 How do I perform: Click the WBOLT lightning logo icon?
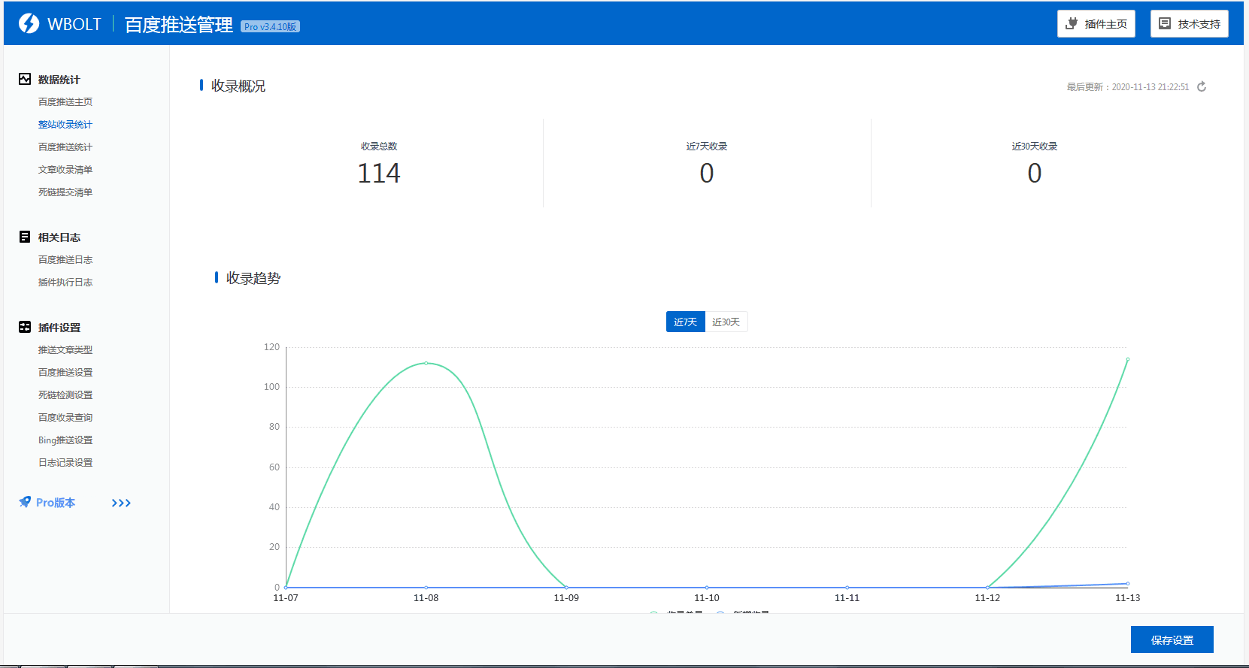pyautogui.click(x=29, y=24)
